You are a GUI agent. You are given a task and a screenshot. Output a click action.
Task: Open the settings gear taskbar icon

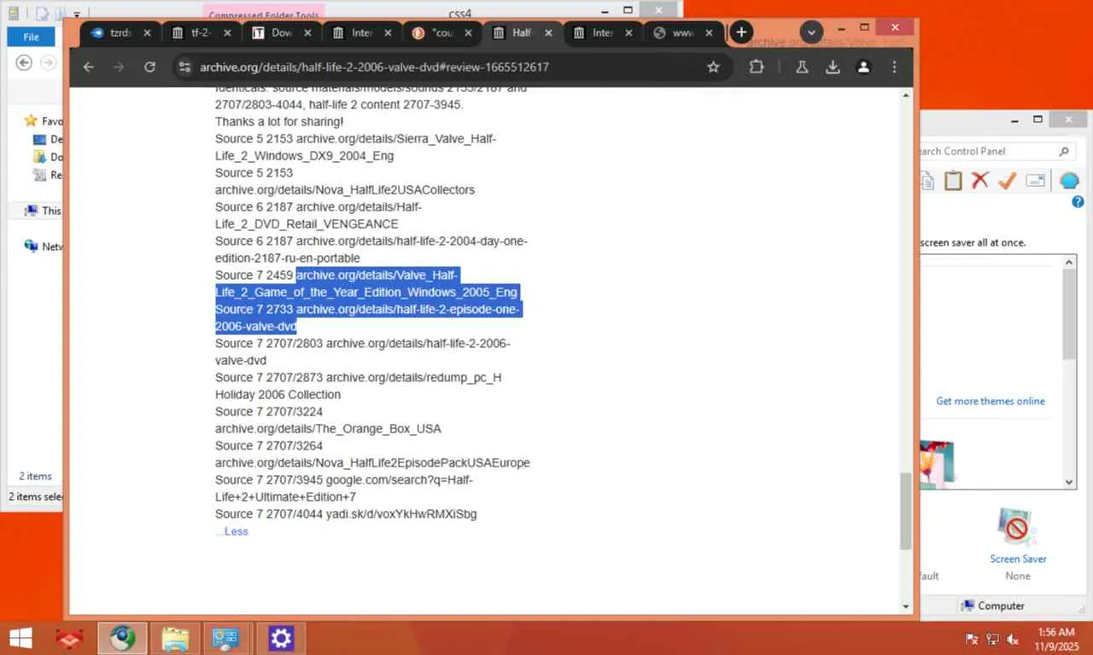[x=281, y=638]
